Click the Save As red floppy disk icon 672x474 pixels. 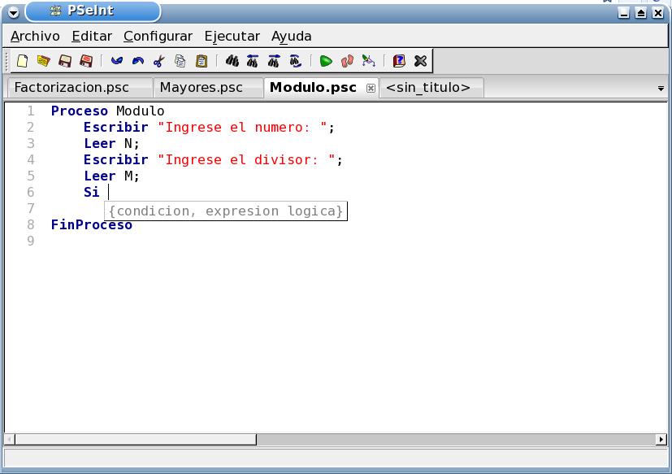tap(86, 61)
